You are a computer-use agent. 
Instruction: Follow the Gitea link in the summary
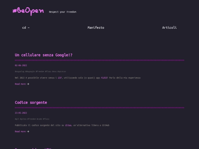68,125
